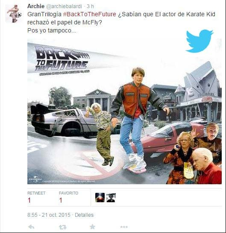226x233 pixels.
Task: Mark tweet as favorite with star icon
Action: click(x=92, y=227)
